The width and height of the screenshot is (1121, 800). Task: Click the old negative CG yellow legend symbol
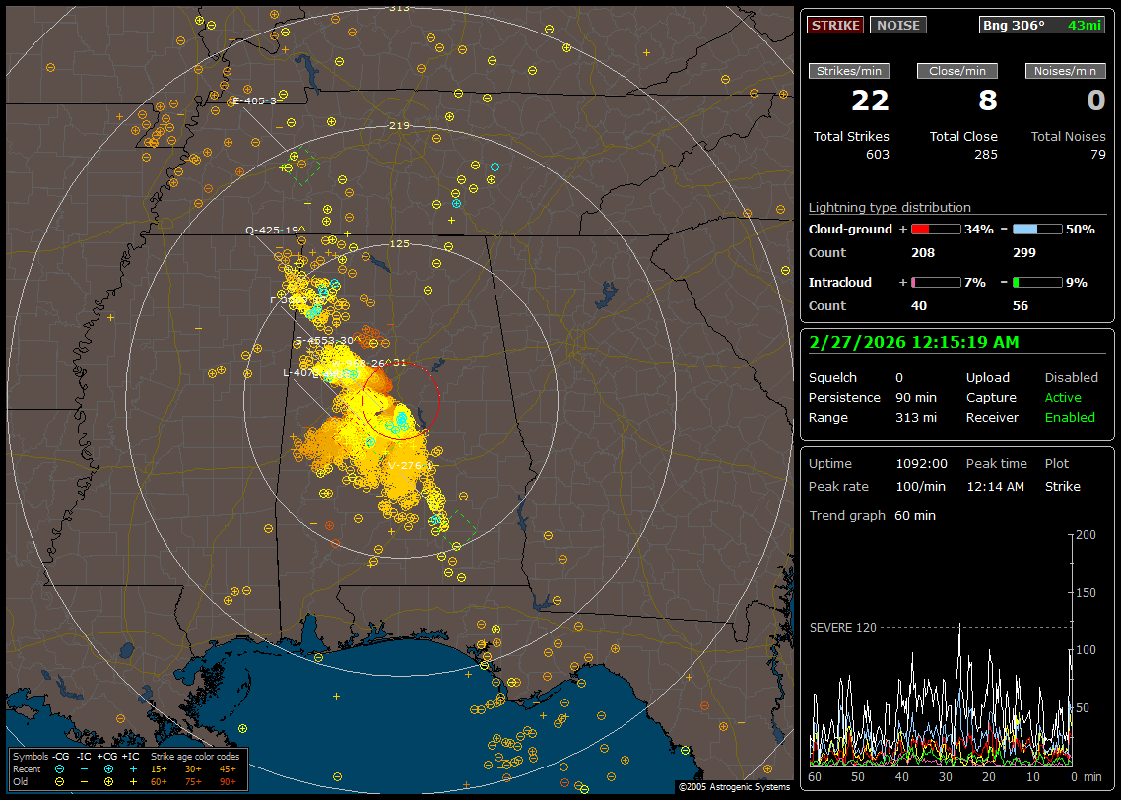59,780
